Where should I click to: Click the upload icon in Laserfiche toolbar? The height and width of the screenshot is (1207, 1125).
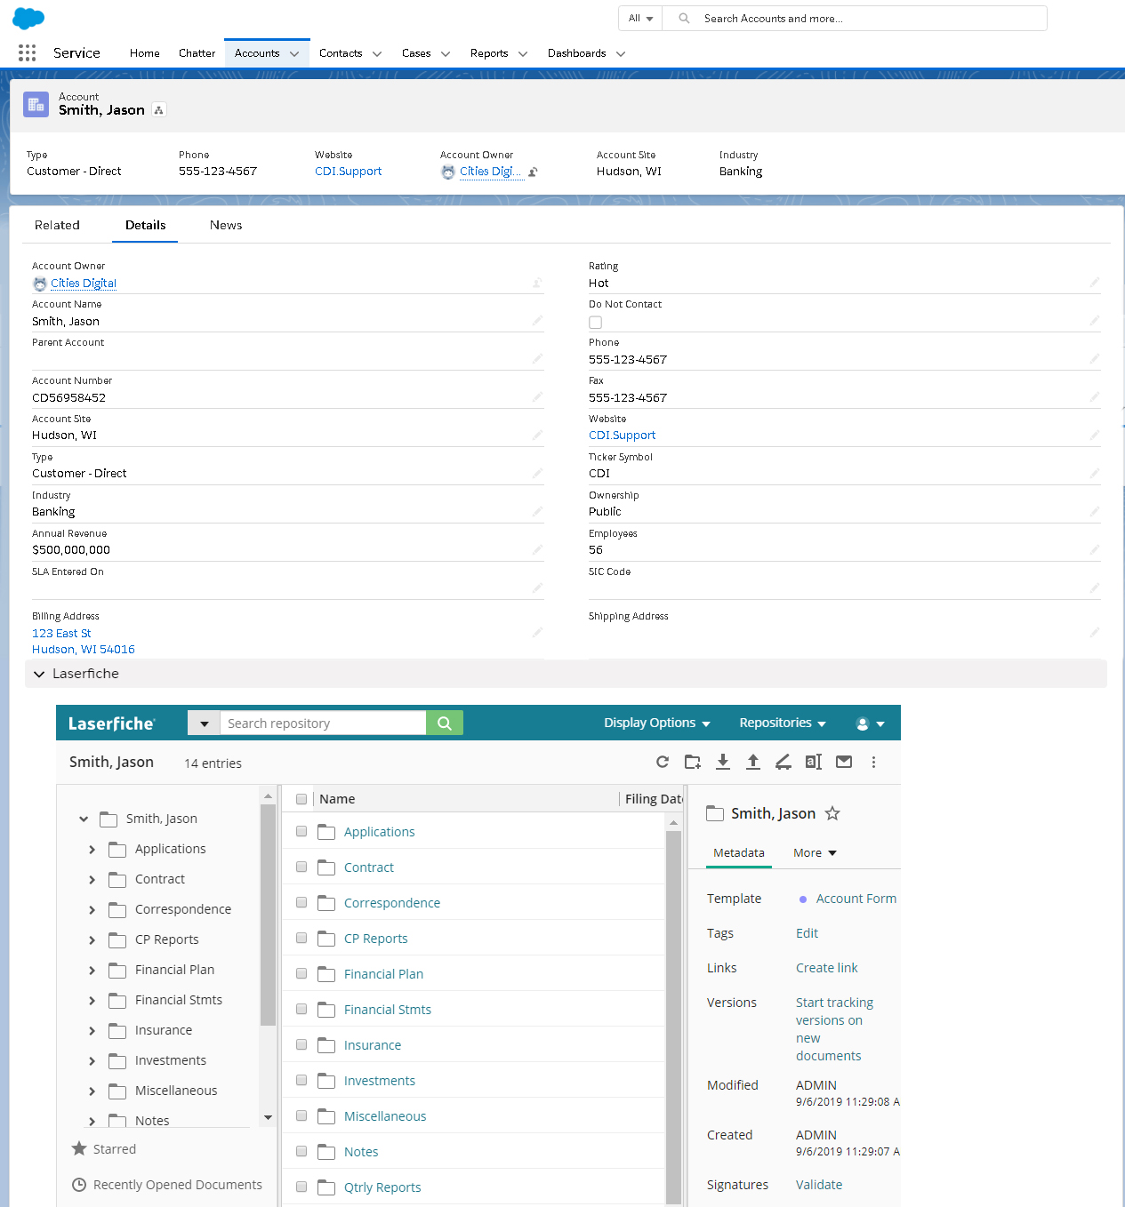tap(753, 762)
